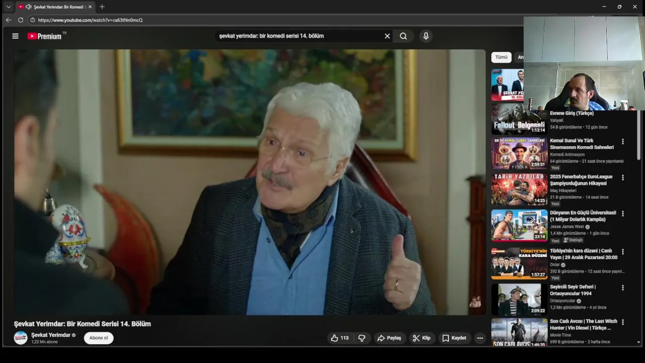645x363 pixels.
Task: Open the tab search dropdown arrow
Action: click(8, 7)
